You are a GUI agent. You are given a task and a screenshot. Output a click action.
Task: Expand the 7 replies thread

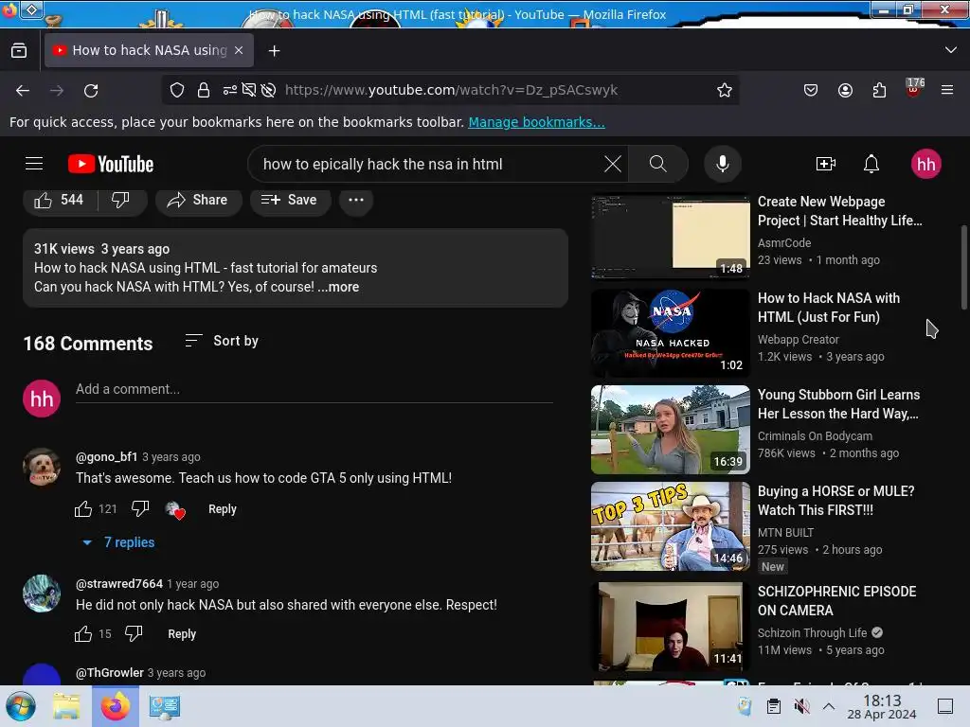118,542
